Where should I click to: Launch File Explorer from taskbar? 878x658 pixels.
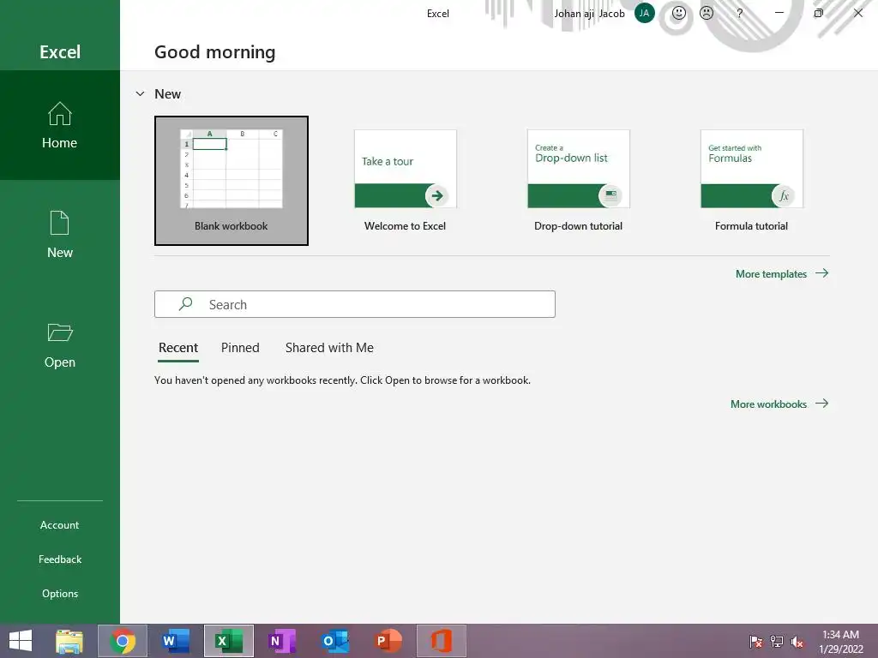pyautogui.click(x=69, y=641)
